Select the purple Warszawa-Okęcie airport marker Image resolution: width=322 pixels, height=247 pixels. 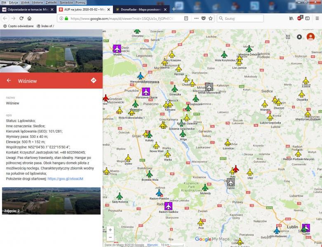146,91
